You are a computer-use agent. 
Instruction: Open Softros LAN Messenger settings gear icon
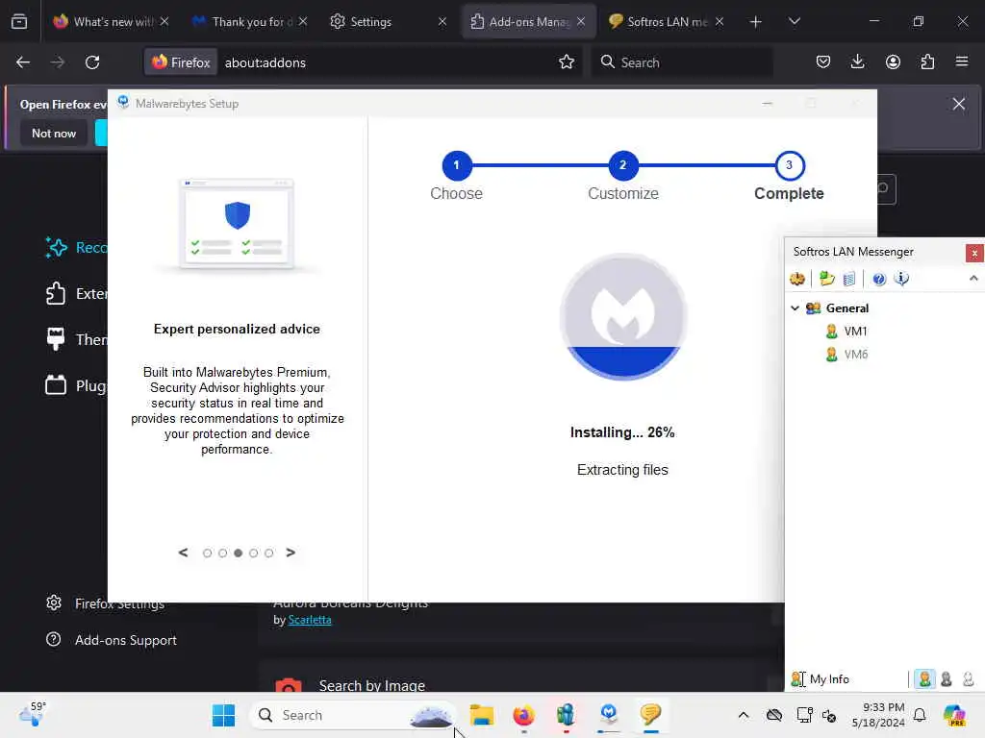797,279
